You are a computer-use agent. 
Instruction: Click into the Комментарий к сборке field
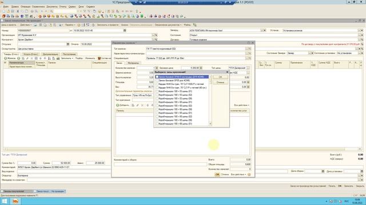pyautogui.click(x=160, y=165)
